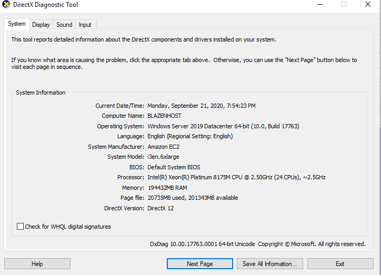Click the '194432MB RAM' memory value
Screen dimensions: 381x276
pos(167,188)
